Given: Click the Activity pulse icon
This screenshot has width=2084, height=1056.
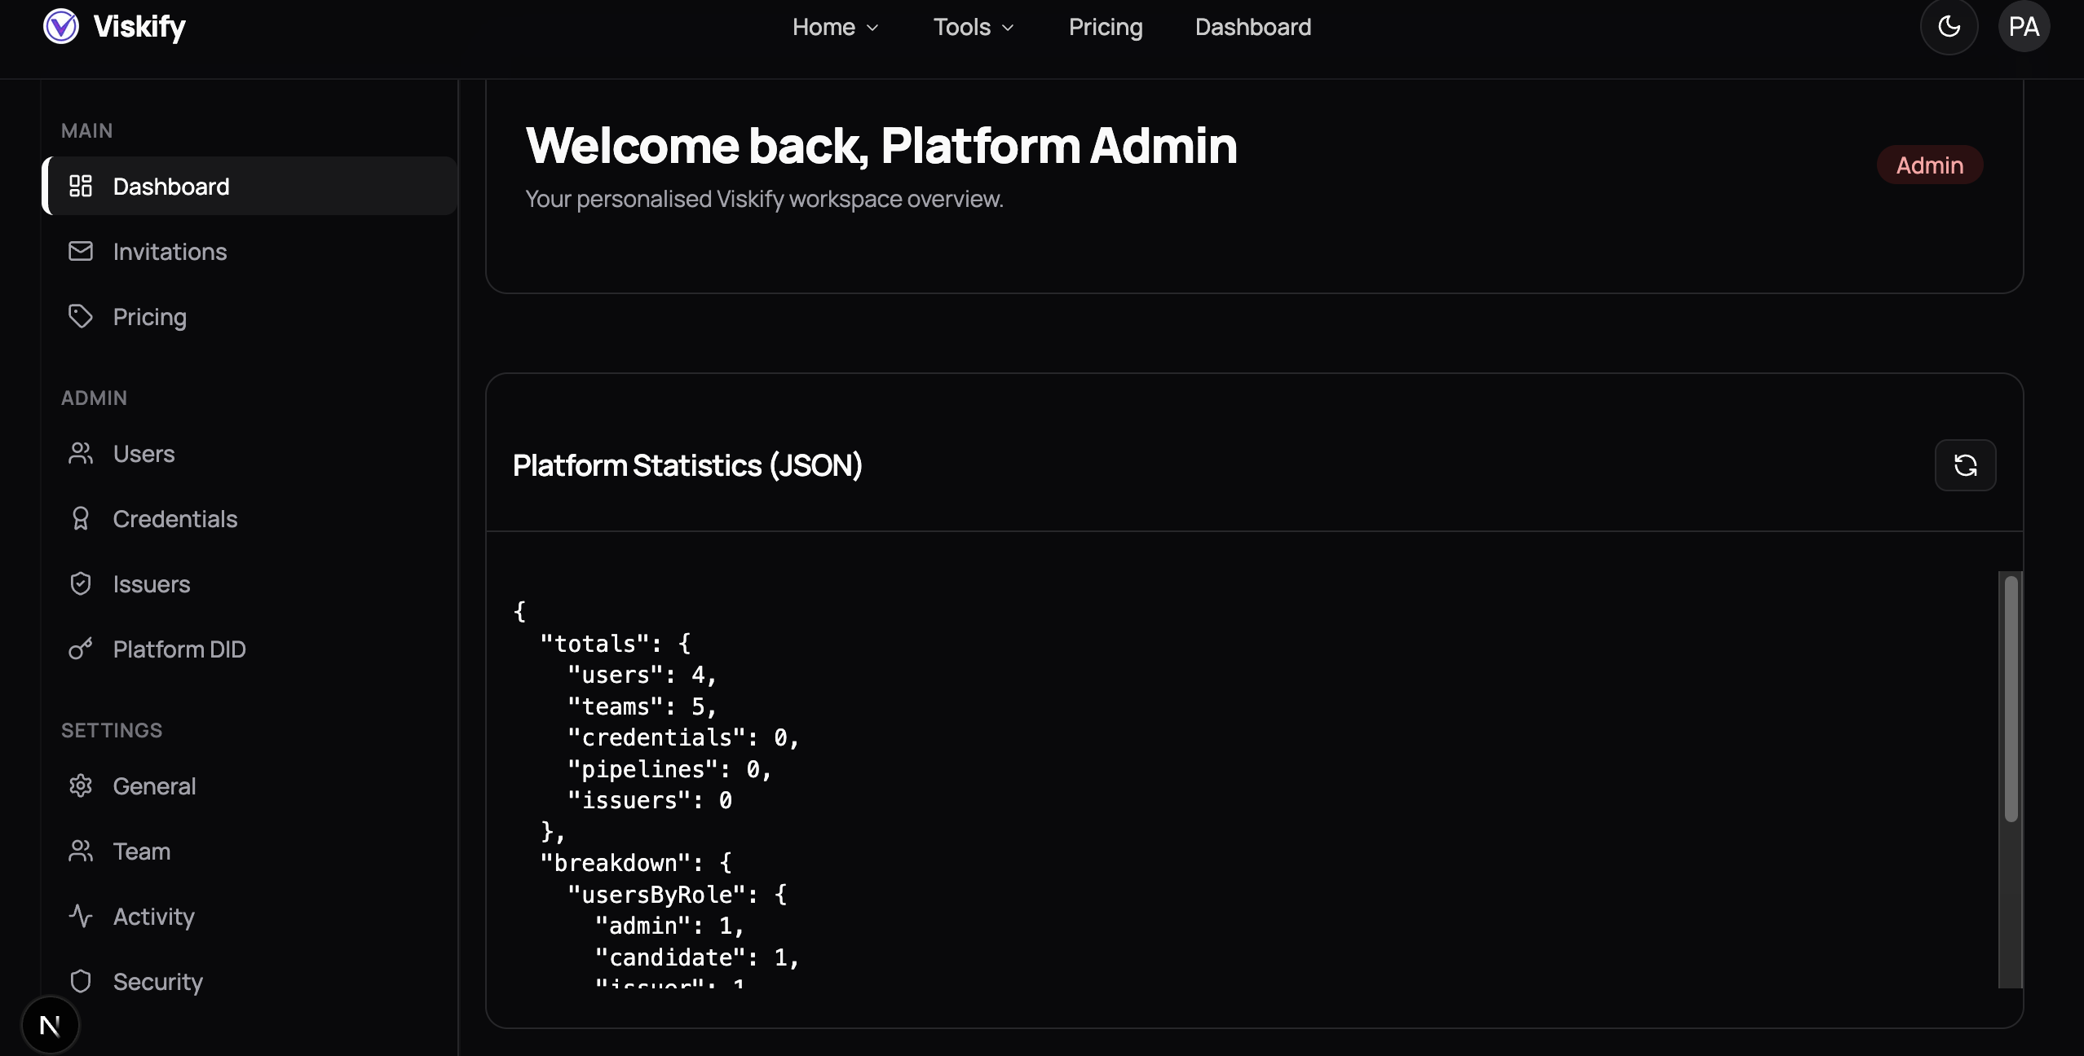Looking at the screenshot, I should pyautogui.click(x=81, y=916).
